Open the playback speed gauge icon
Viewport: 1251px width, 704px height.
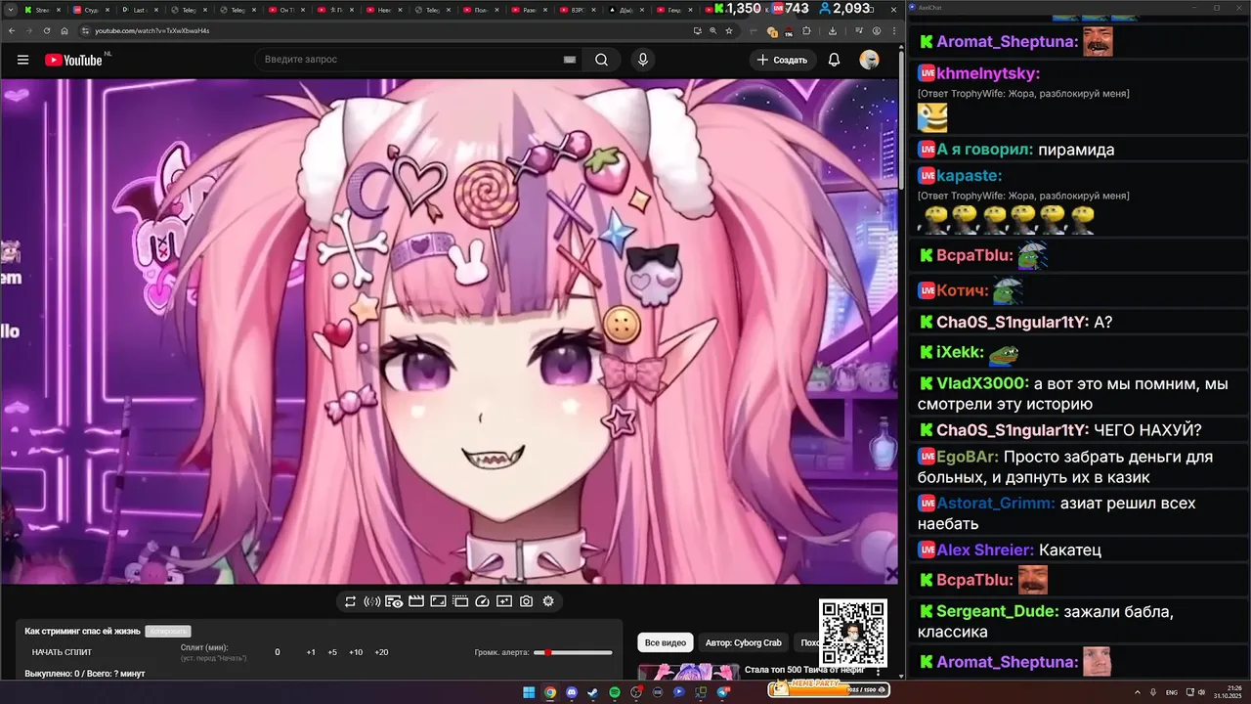click(x=482, y=601)
